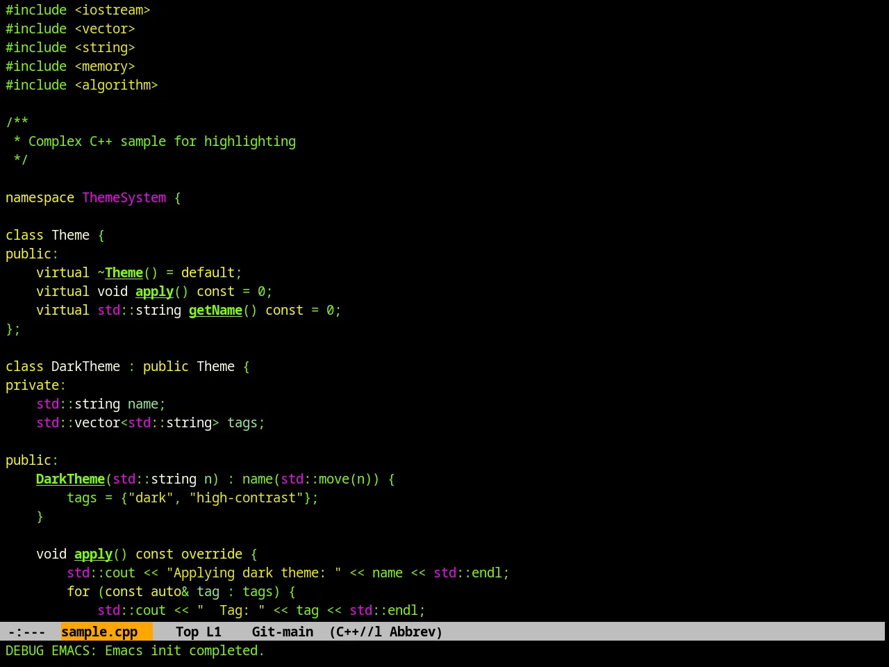
Task: Click the sample.cpp buffer name in mode line
Action: pos(99,632)
